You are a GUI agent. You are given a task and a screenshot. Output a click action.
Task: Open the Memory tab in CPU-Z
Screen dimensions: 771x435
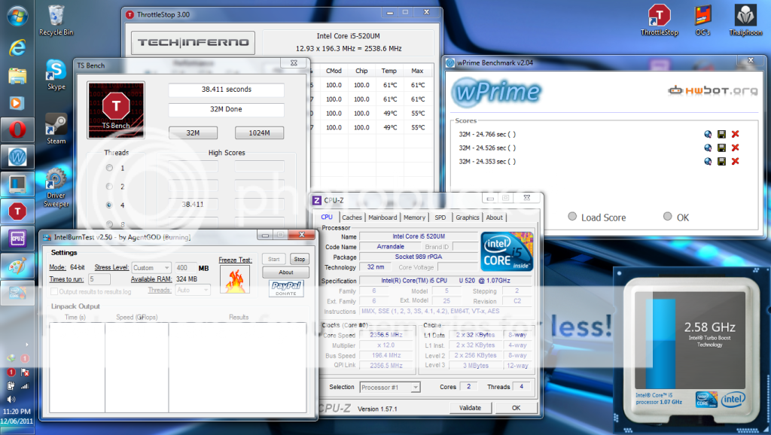coord(414,217)
